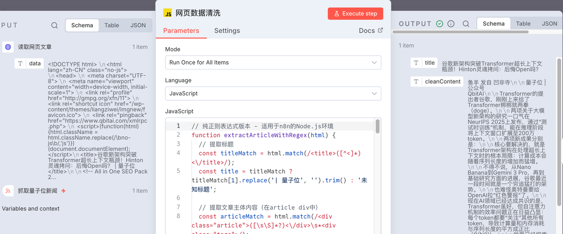Screen dimensions: 563x234
Task: Click the Execute step button
Action: click(355, 14)
